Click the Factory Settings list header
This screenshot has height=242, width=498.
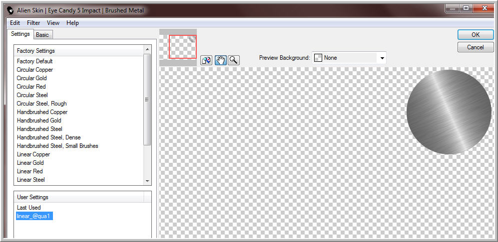click(79, 51)
